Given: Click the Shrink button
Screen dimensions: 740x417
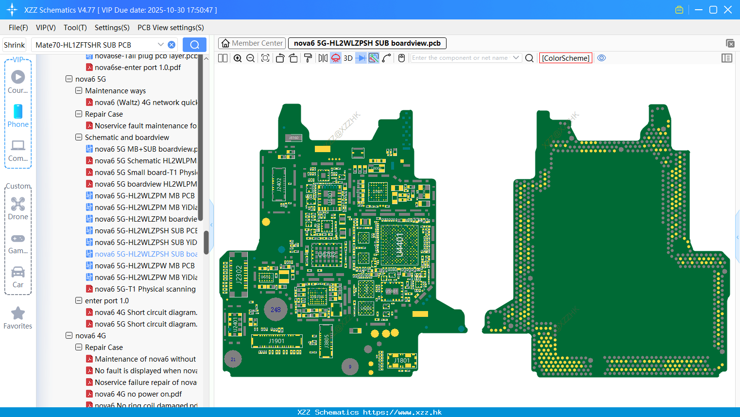Looking at the screenshot, I should click(14, 45).
